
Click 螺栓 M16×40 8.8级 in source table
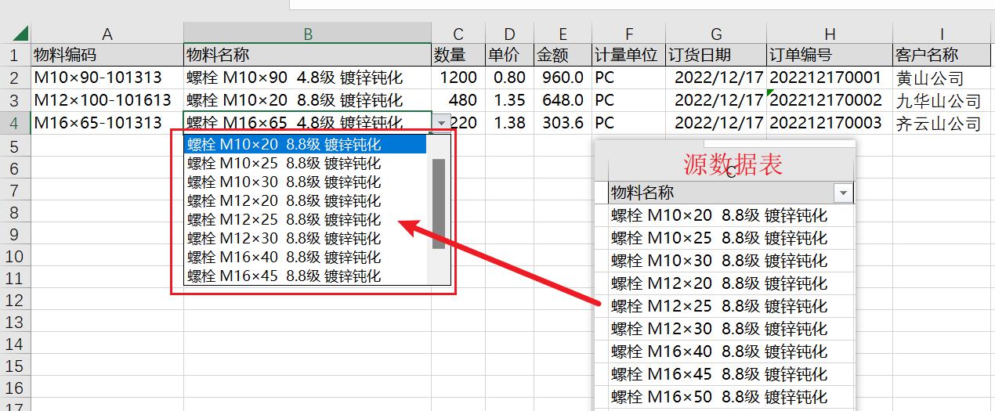(x=731, y=352)
